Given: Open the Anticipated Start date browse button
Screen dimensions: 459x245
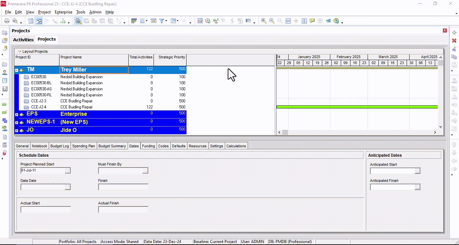Looking at the screenshot, I should pos(418,170).
